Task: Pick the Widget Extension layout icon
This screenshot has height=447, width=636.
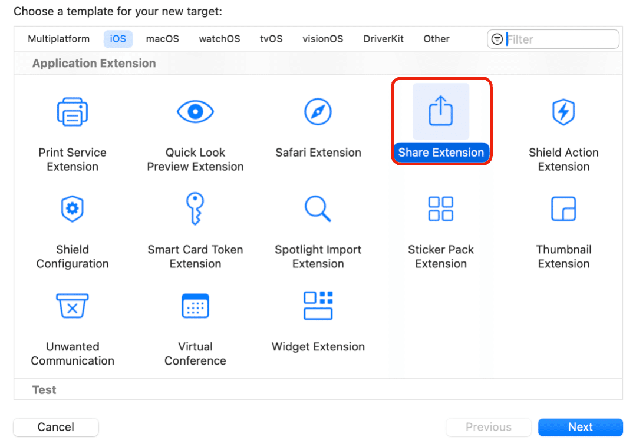Action: (x=318, y=306)
